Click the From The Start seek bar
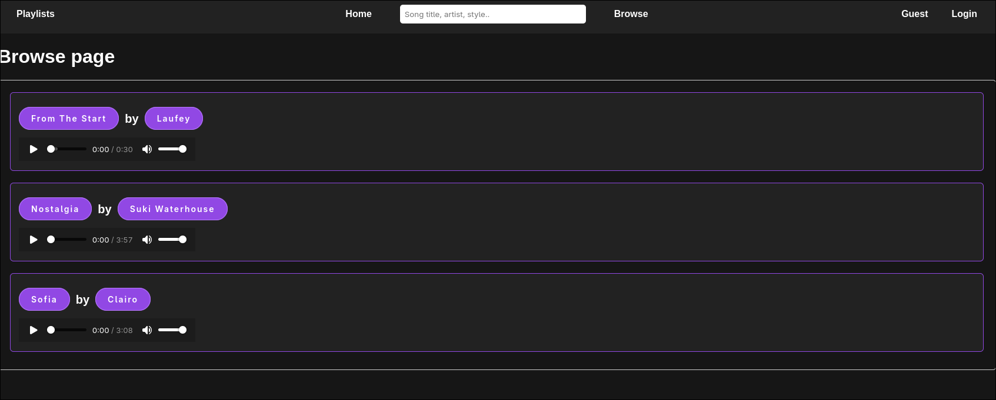996x400 pixels. click(x=66, y=149)
